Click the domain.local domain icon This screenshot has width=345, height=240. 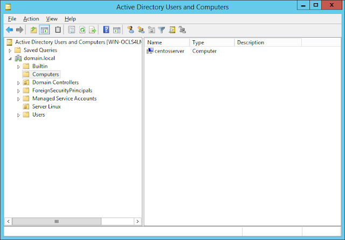click(18, 59)
